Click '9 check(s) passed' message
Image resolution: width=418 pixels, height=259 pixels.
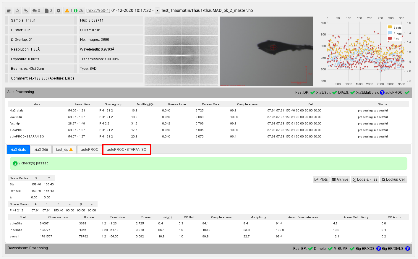click(33, 163)
